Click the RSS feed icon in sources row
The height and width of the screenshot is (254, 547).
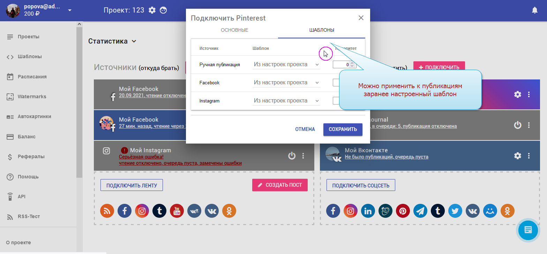(x=107, y=211)
